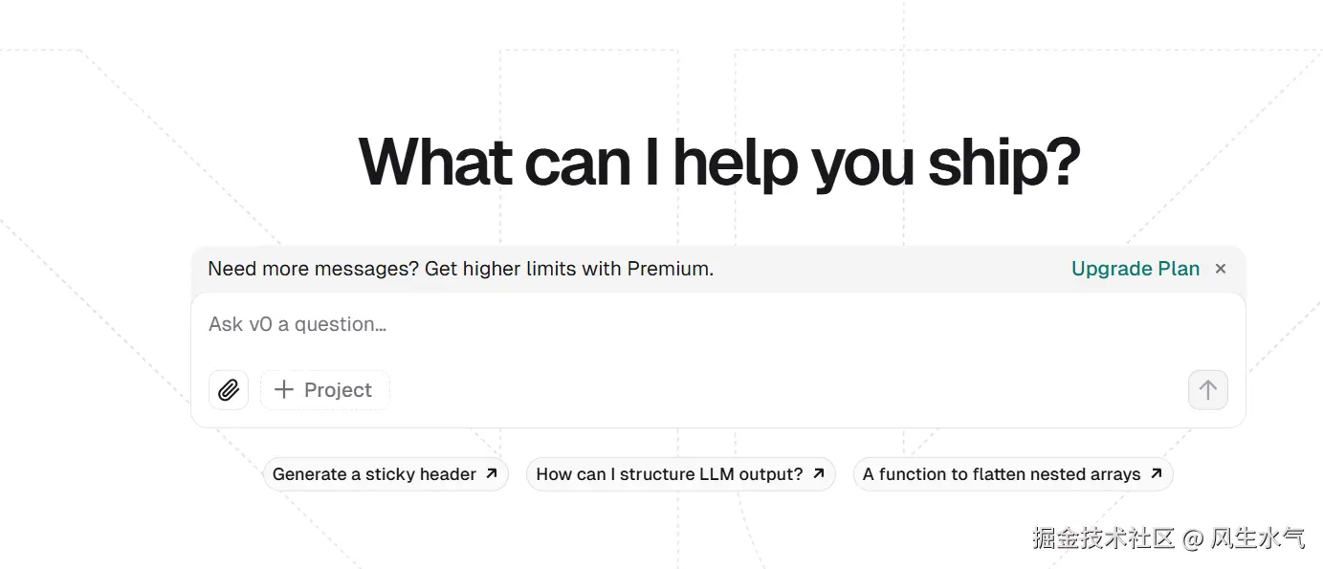Screen dimensions: 1323x569
Task: Open the Upgrade Plan link
Action: coord(1135,269)
